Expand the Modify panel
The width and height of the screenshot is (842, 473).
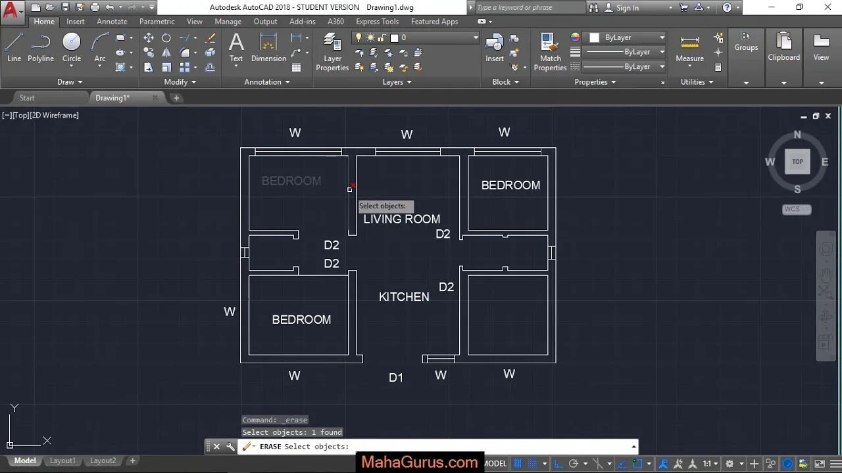click(x=180, y=82)
